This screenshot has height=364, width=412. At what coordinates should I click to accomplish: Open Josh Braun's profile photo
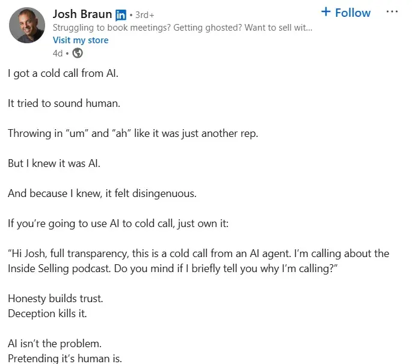27,25
